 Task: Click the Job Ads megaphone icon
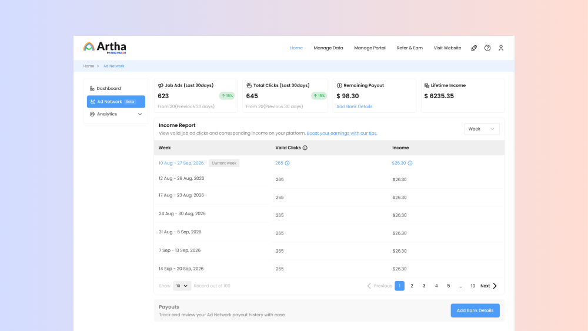[161, 85]
